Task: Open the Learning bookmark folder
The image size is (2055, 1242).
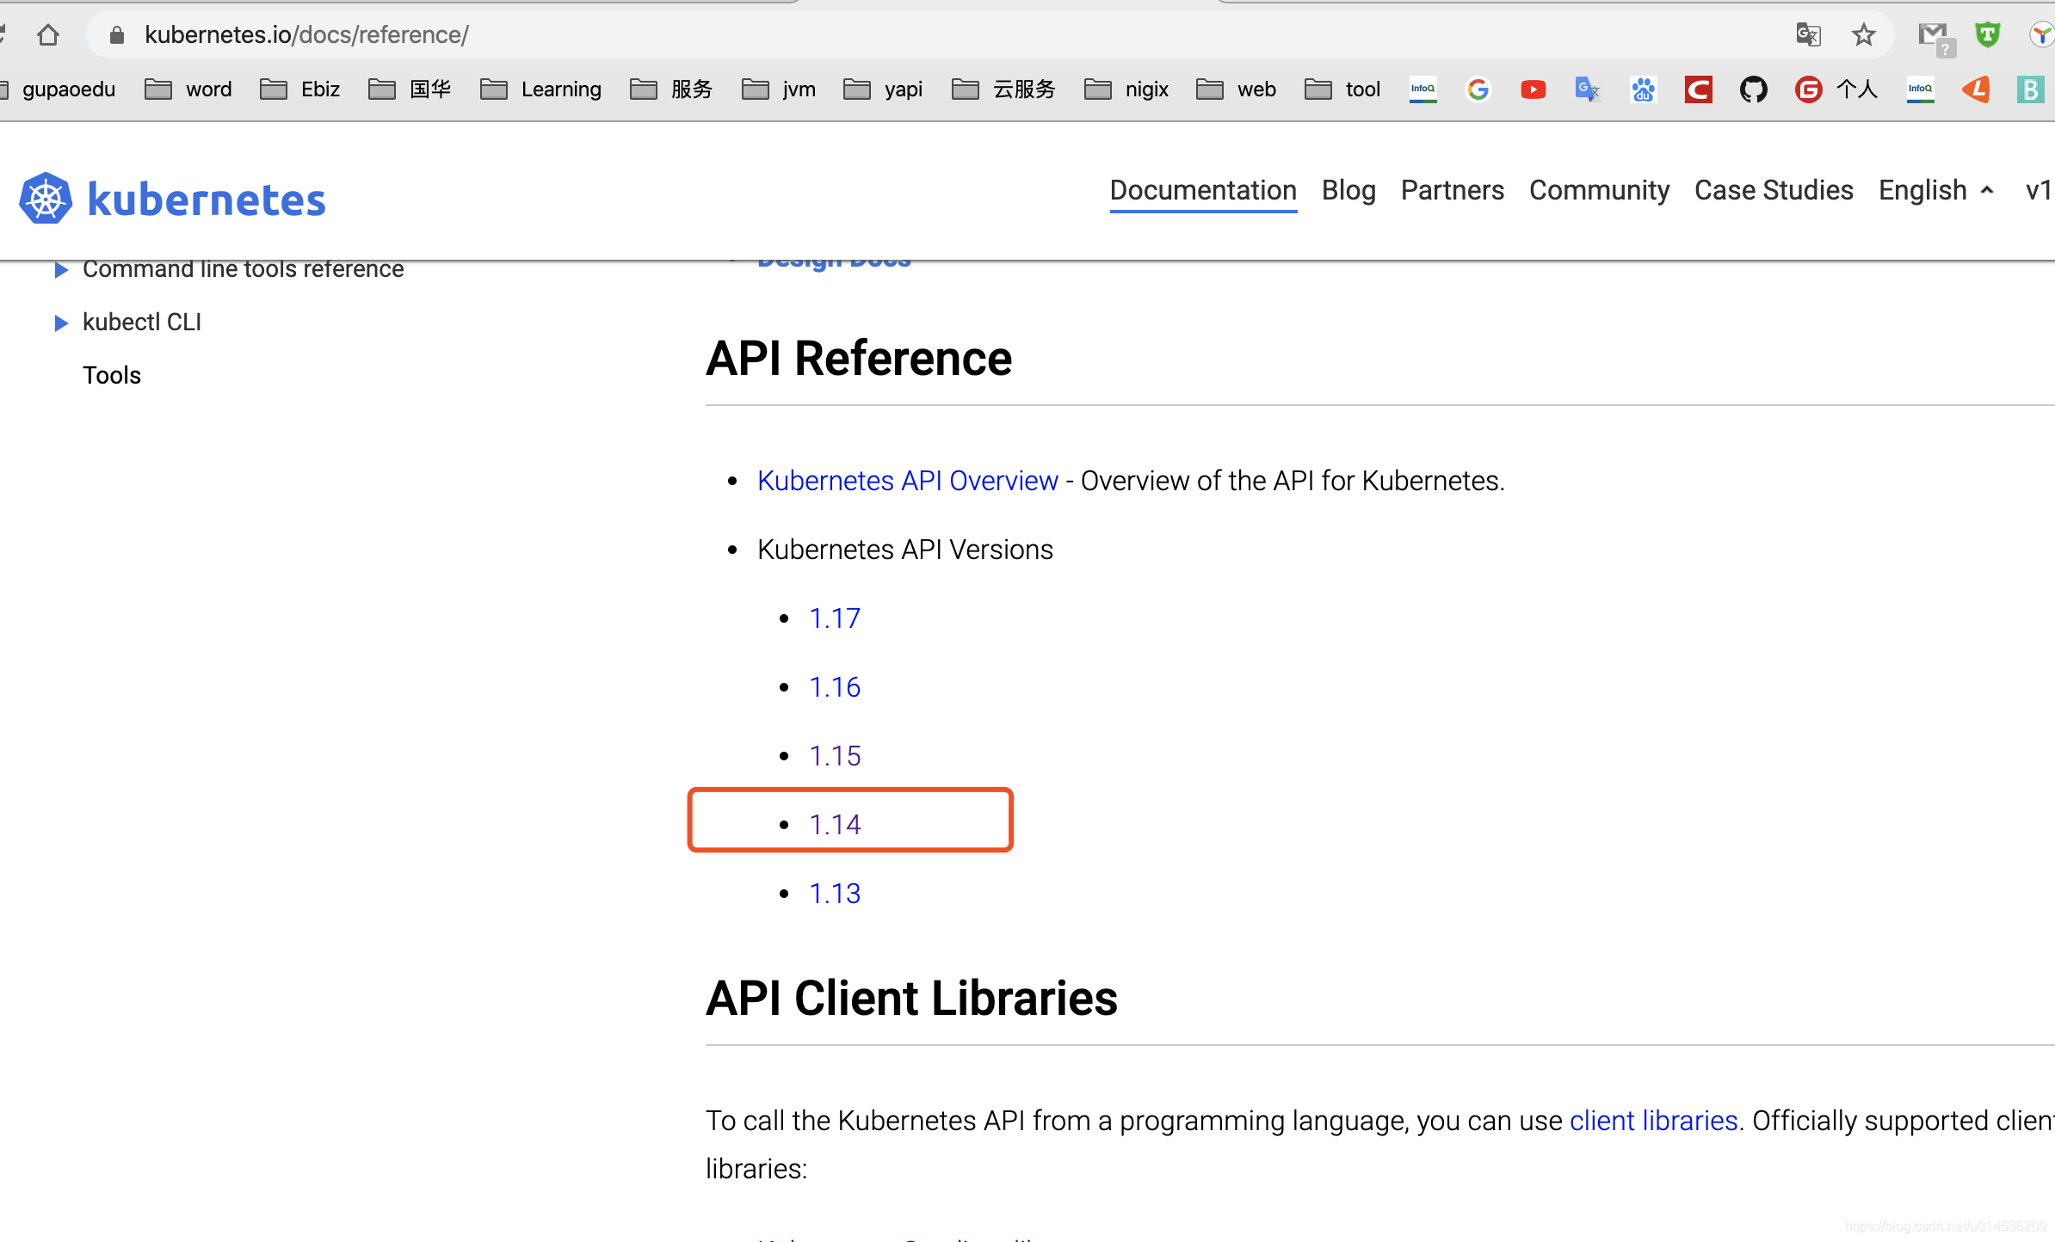Action: 541,89
